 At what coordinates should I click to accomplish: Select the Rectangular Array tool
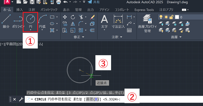[x=81, y=30]
